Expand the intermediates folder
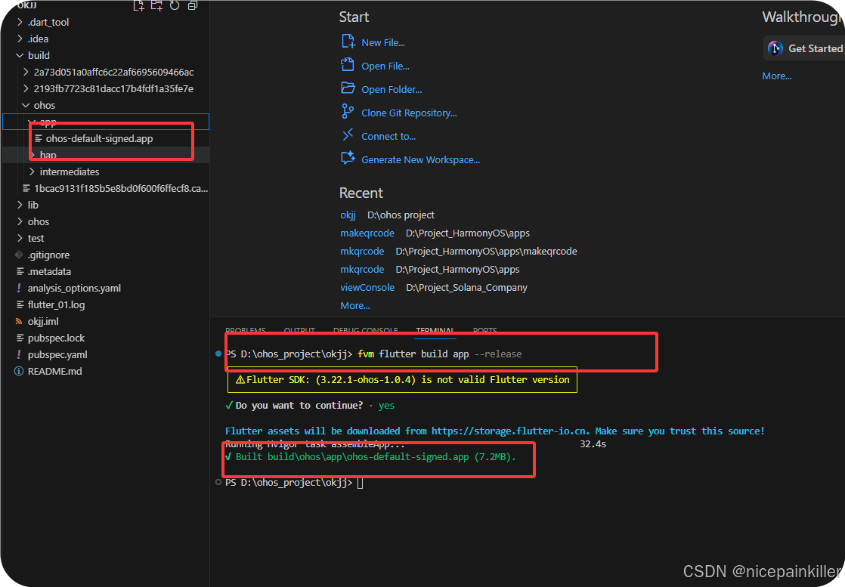 (x=32, y=171)
